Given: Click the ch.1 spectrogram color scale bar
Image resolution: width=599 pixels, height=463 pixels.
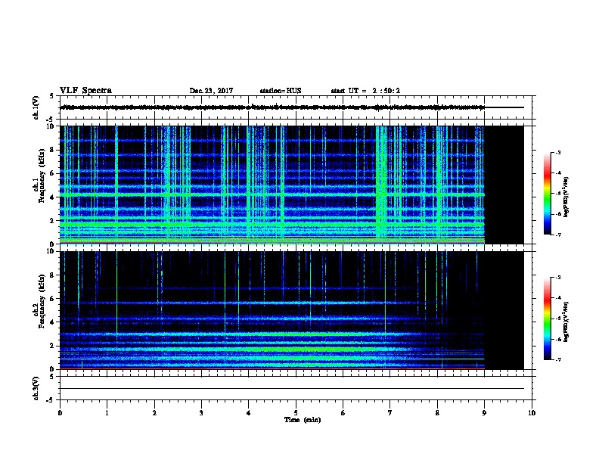Looking at the screenshot, I should tap(548, 194).
